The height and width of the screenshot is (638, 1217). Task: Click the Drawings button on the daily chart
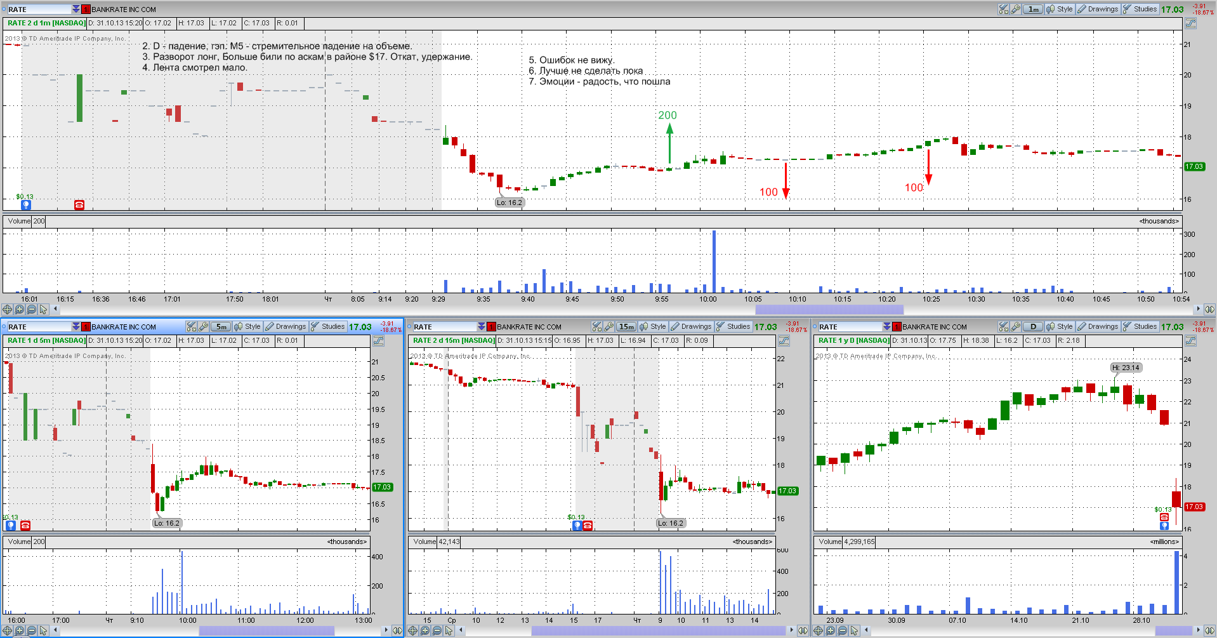point(1098,326)
